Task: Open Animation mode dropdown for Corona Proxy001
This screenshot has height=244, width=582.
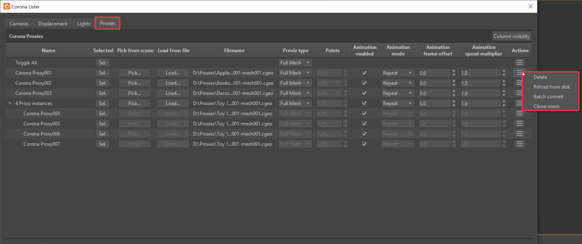Action: [x=398, y=73]
